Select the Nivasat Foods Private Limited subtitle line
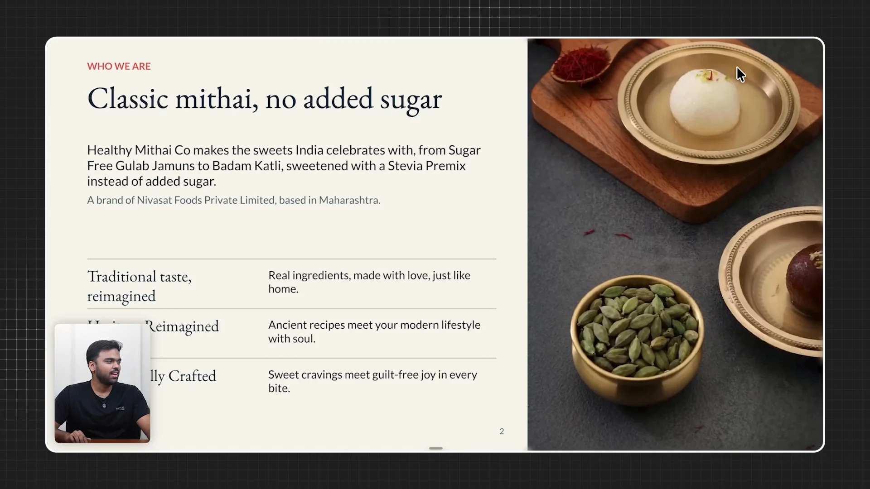 click(x=233, y=200)
